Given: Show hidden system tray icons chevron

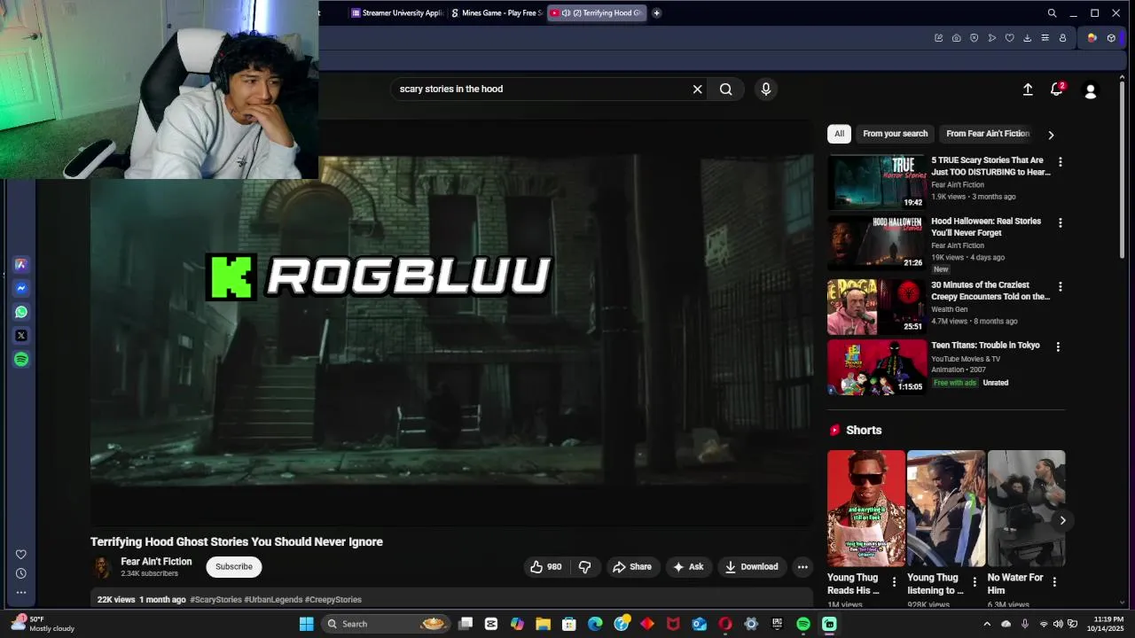Looking at the screenshot, I should pos(987,625).
